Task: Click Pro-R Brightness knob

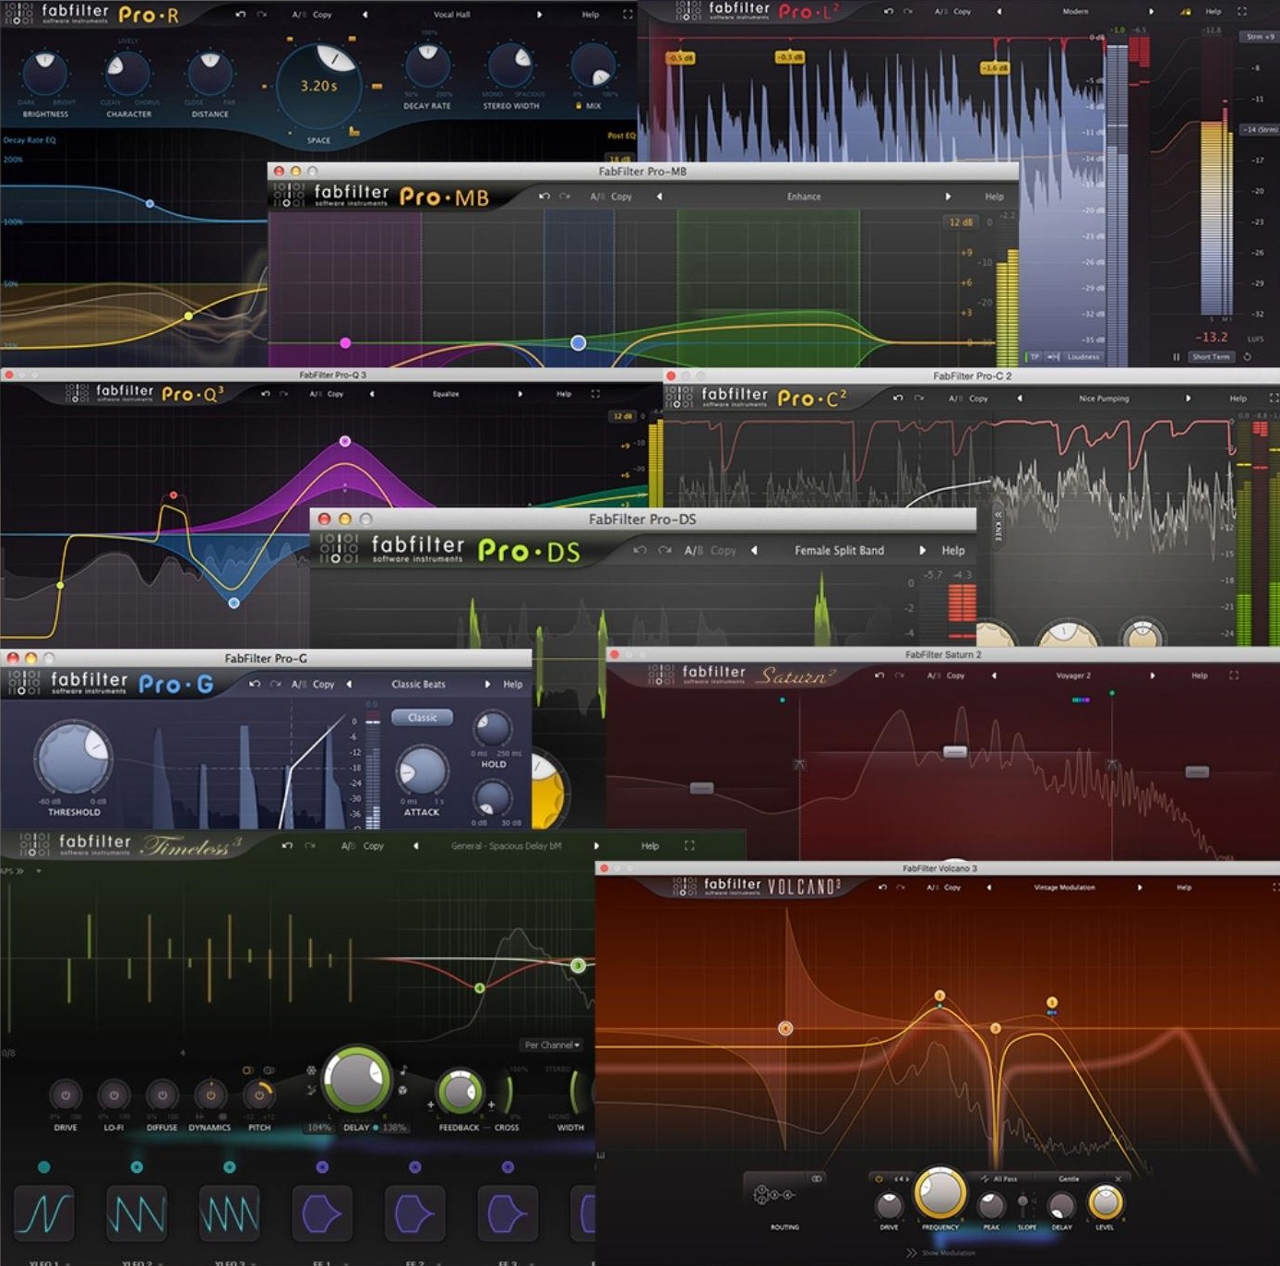Action: tap(44, 73)
